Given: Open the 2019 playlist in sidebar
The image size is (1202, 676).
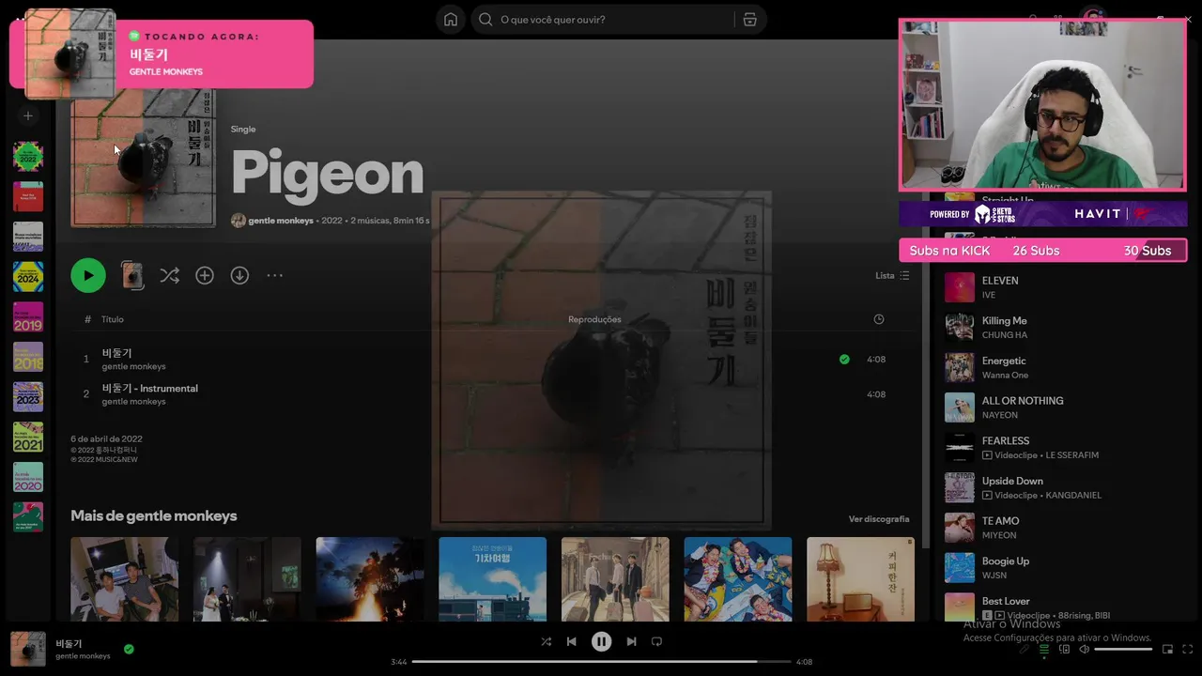Looking at the screenshot, I should click(28, 316).
